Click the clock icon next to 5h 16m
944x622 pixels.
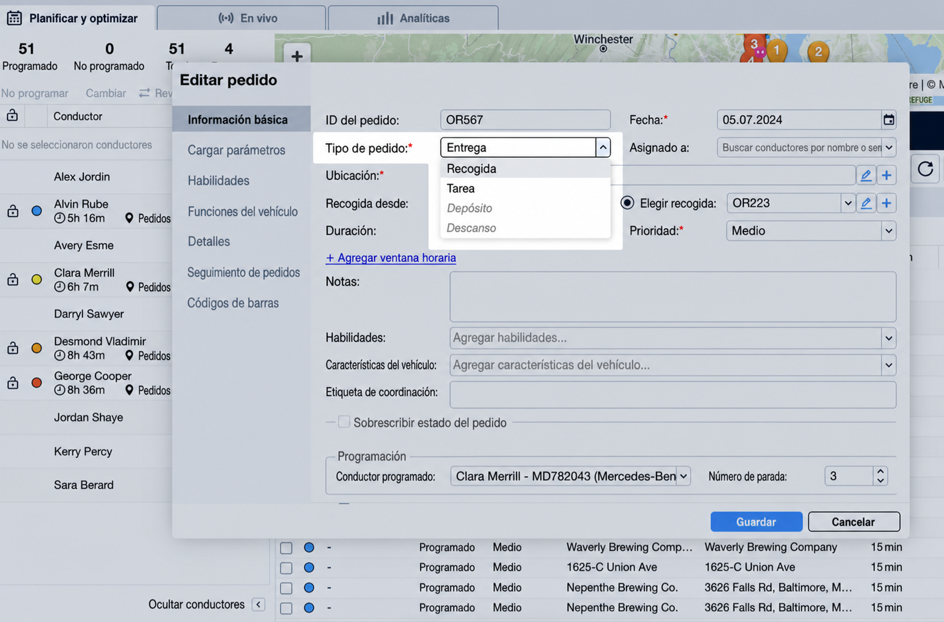(59, 218)
